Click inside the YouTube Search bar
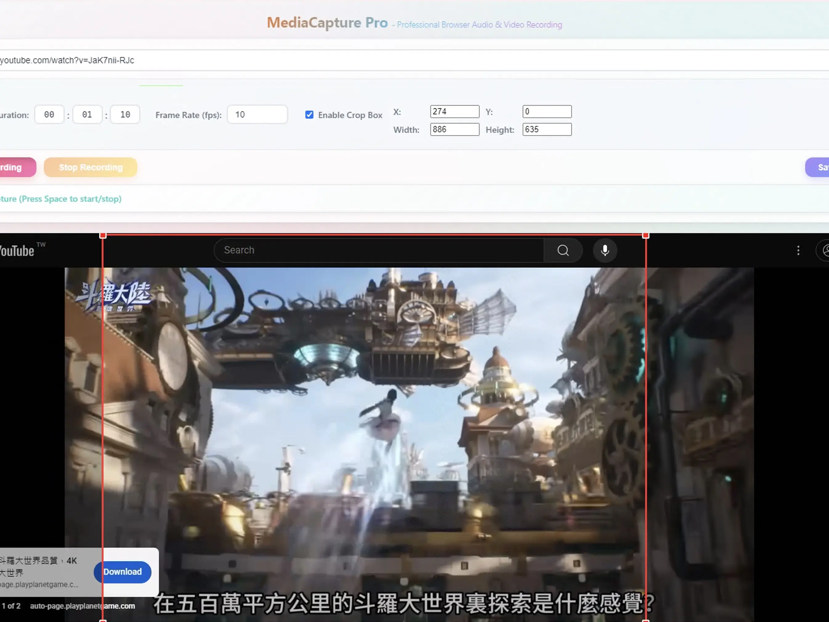 pyautogui.click(x=375, y=250)
